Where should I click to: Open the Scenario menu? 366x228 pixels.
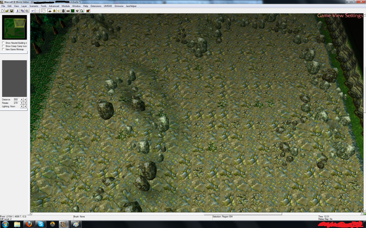point(34,6)
